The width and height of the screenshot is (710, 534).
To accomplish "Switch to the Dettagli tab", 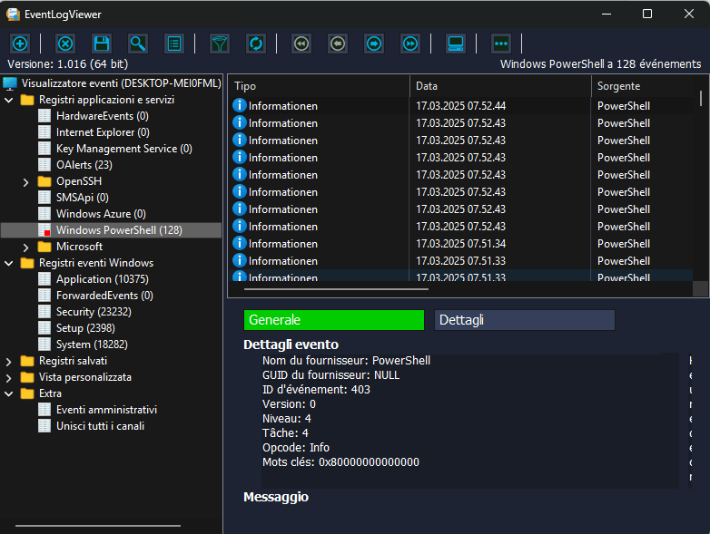I will point(524,320).
